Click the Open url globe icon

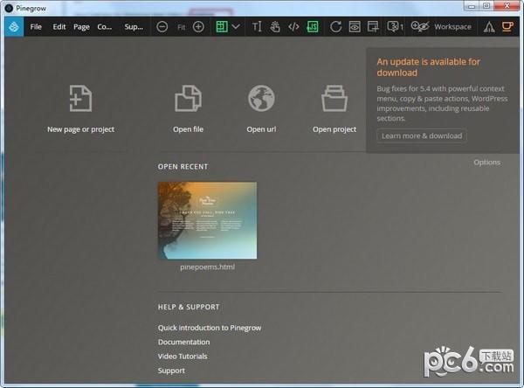click(261, 99)
